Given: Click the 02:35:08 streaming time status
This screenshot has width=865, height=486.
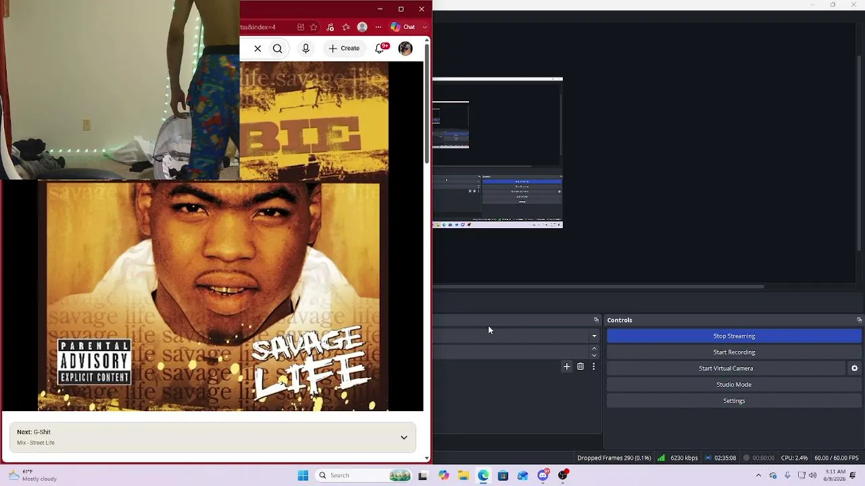Looking at the screenshot, I should 720,458.
